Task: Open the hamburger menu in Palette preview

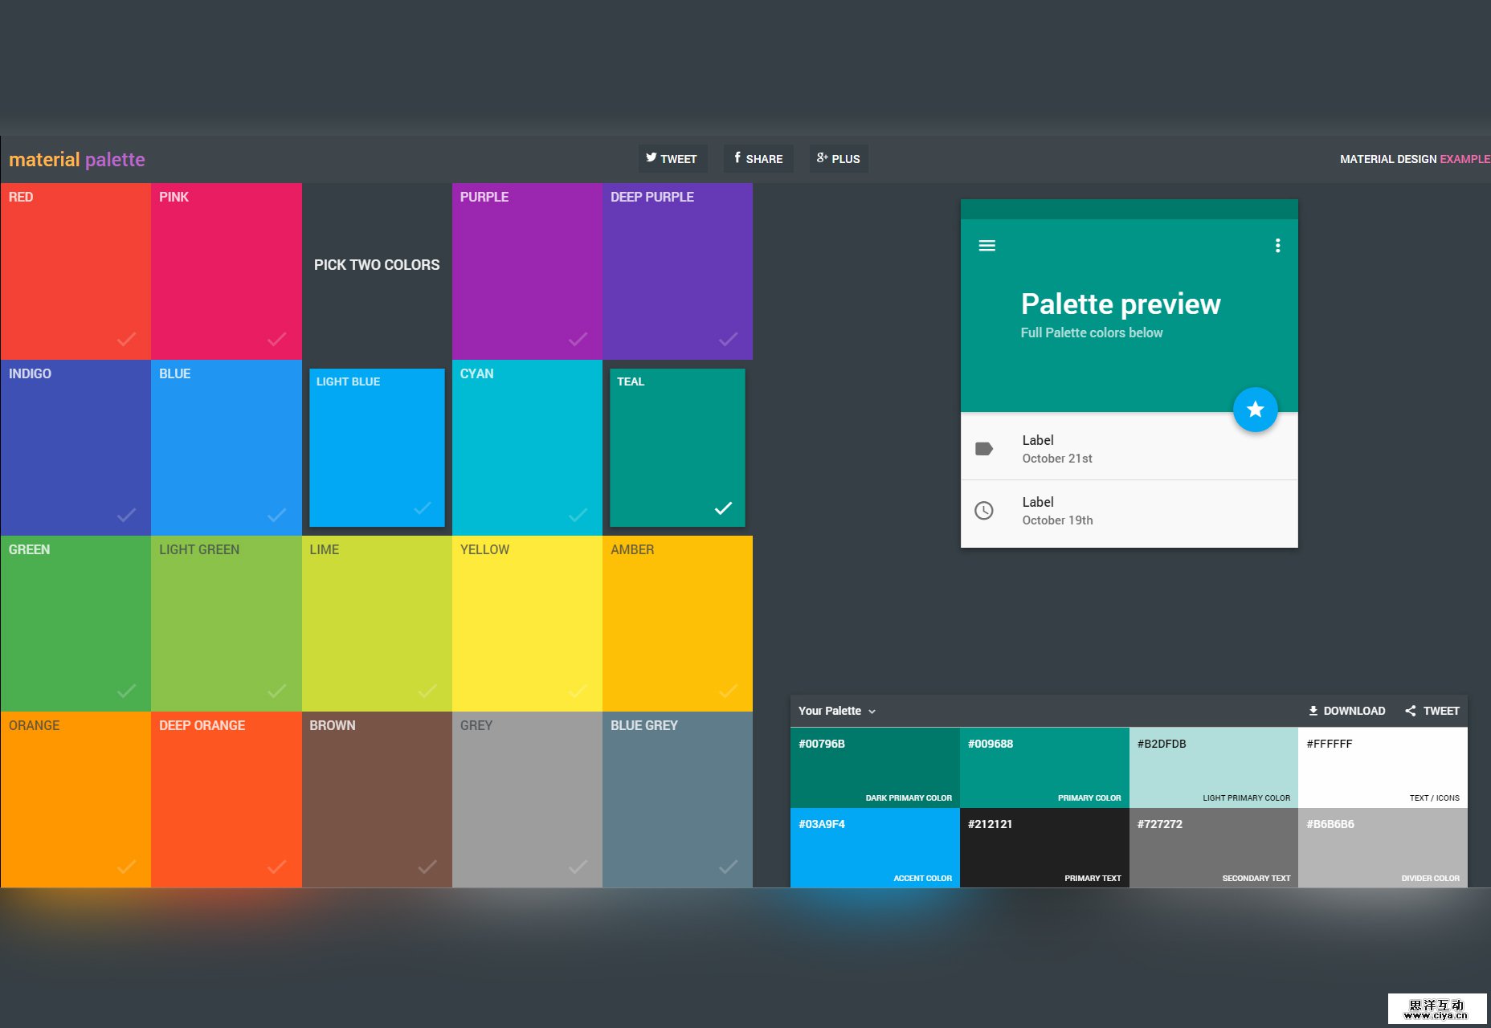Action: [x=987, y=246]
